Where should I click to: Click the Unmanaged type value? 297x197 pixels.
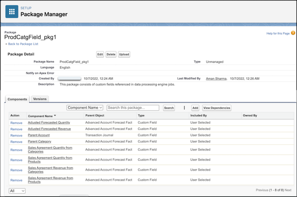[x=215, y=62]
